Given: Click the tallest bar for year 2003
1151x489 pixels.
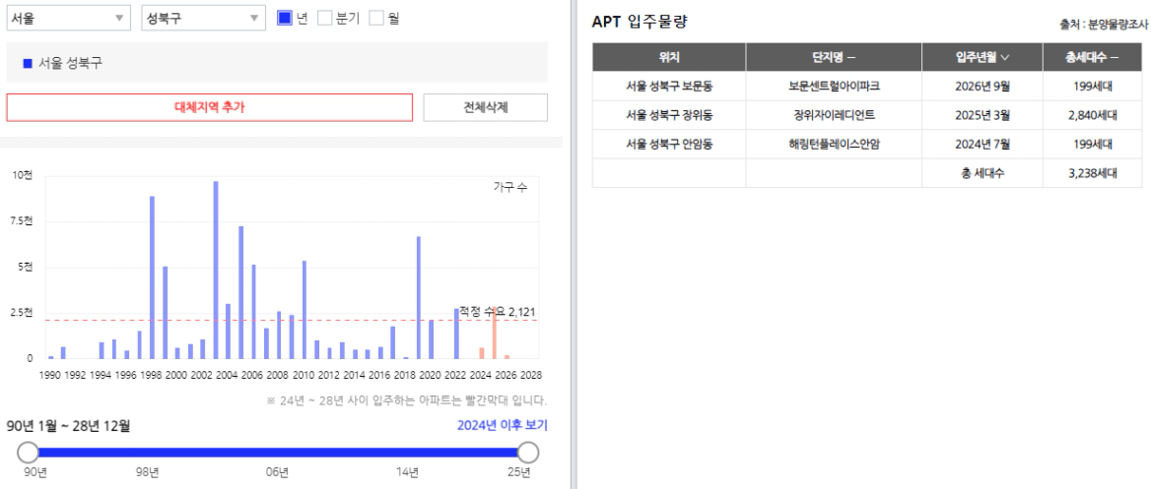Looking at the screenshot, I should coord(216,270).
